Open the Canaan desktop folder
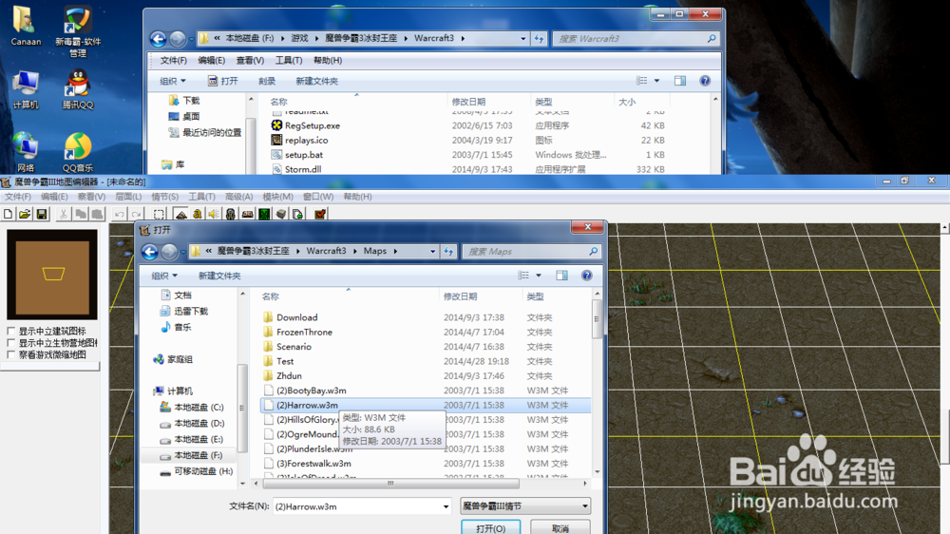This screenshot has width=950, height=534. (26, 26)
